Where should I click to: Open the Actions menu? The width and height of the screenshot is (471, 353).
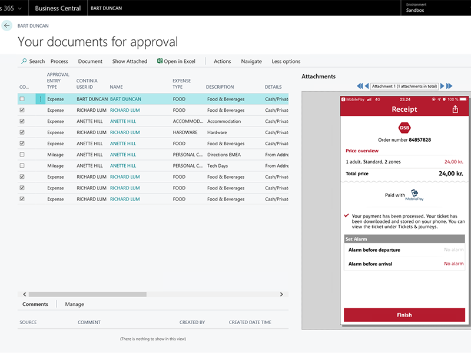223,61
